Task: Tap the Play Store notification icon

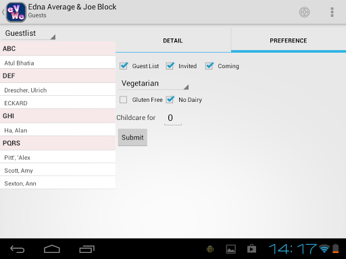Action: (x=251, y=249)
